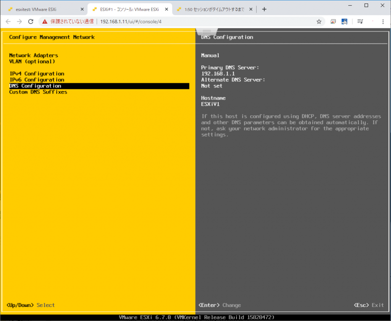391x321 pixels.
Task: Click hostname value ESXiV1
Action: 210,104
